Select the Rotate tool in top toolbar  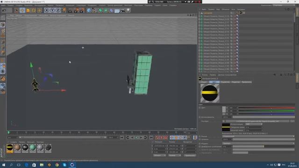[x=34, y=10]
